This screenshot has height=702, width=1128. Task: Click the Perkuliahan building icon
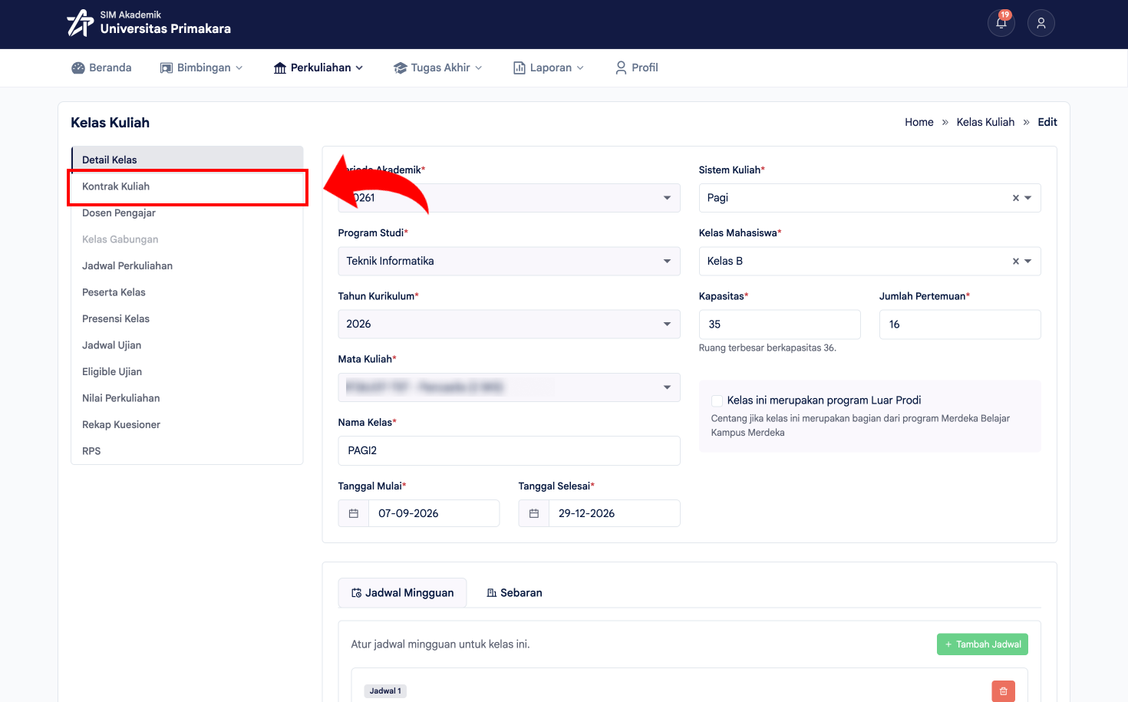(x=280, y=68)
